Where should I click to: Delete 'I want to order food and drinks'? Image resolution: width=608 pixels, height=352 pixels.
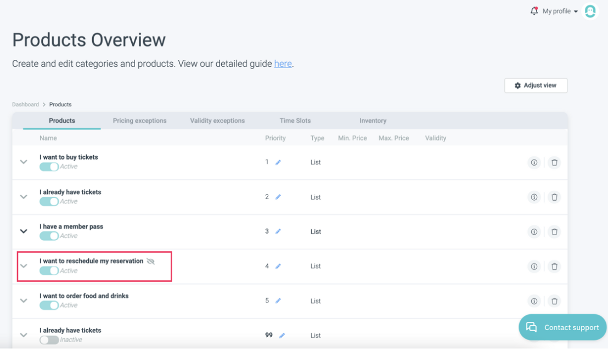554,301
